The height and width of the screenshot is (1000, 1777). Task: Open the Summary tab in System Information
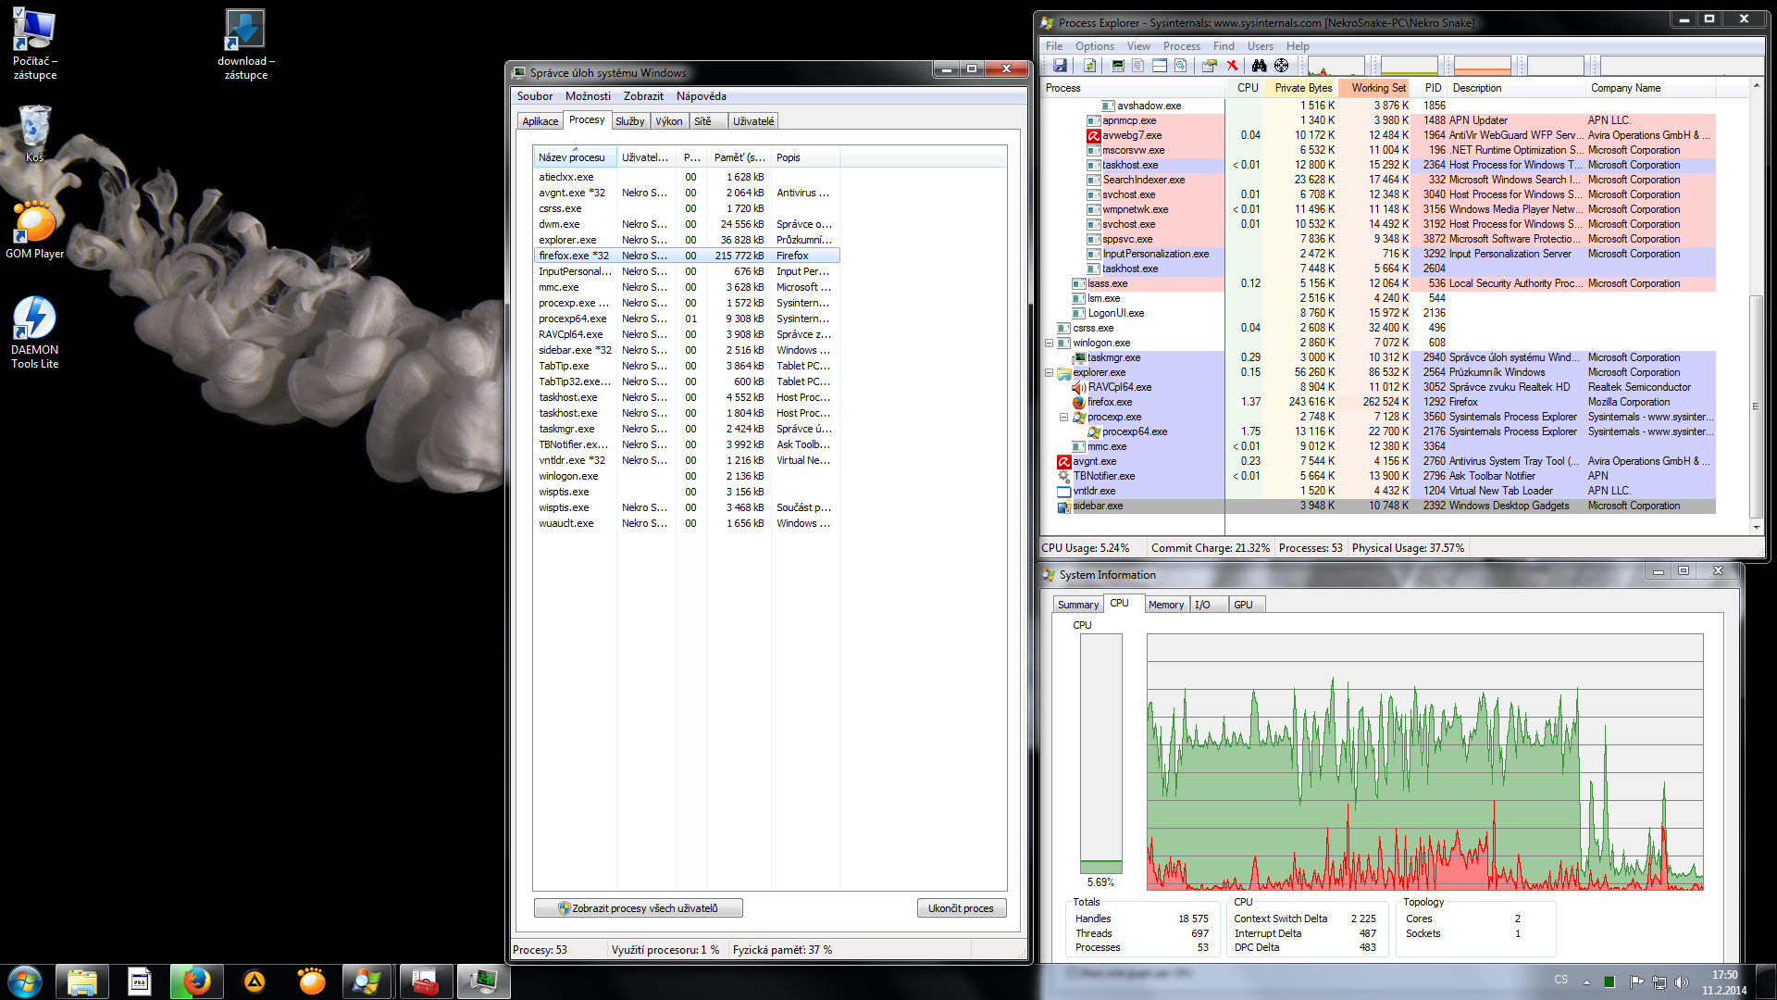coord(1078,605)
